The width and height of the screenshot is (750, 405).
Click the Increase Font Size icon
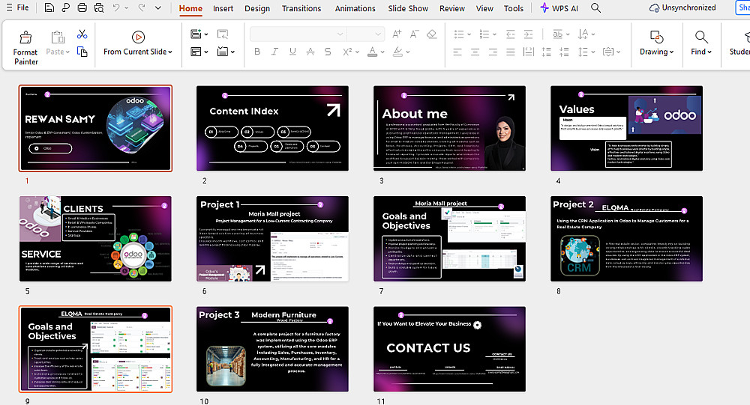tap(397, 34)
